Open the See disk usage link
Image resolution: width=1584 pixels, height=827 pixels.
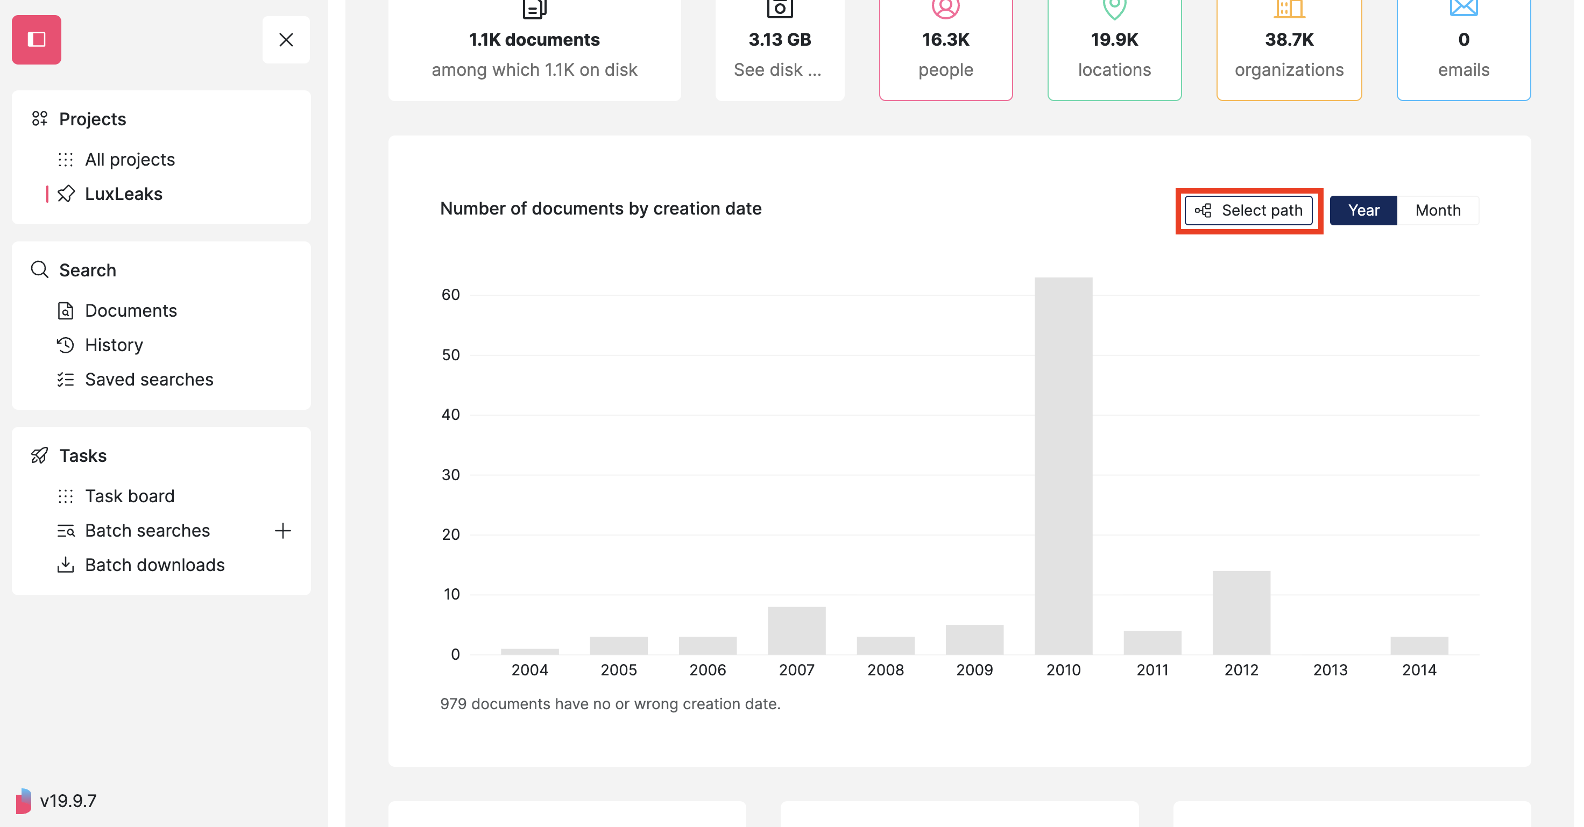(x=778, y=69)
